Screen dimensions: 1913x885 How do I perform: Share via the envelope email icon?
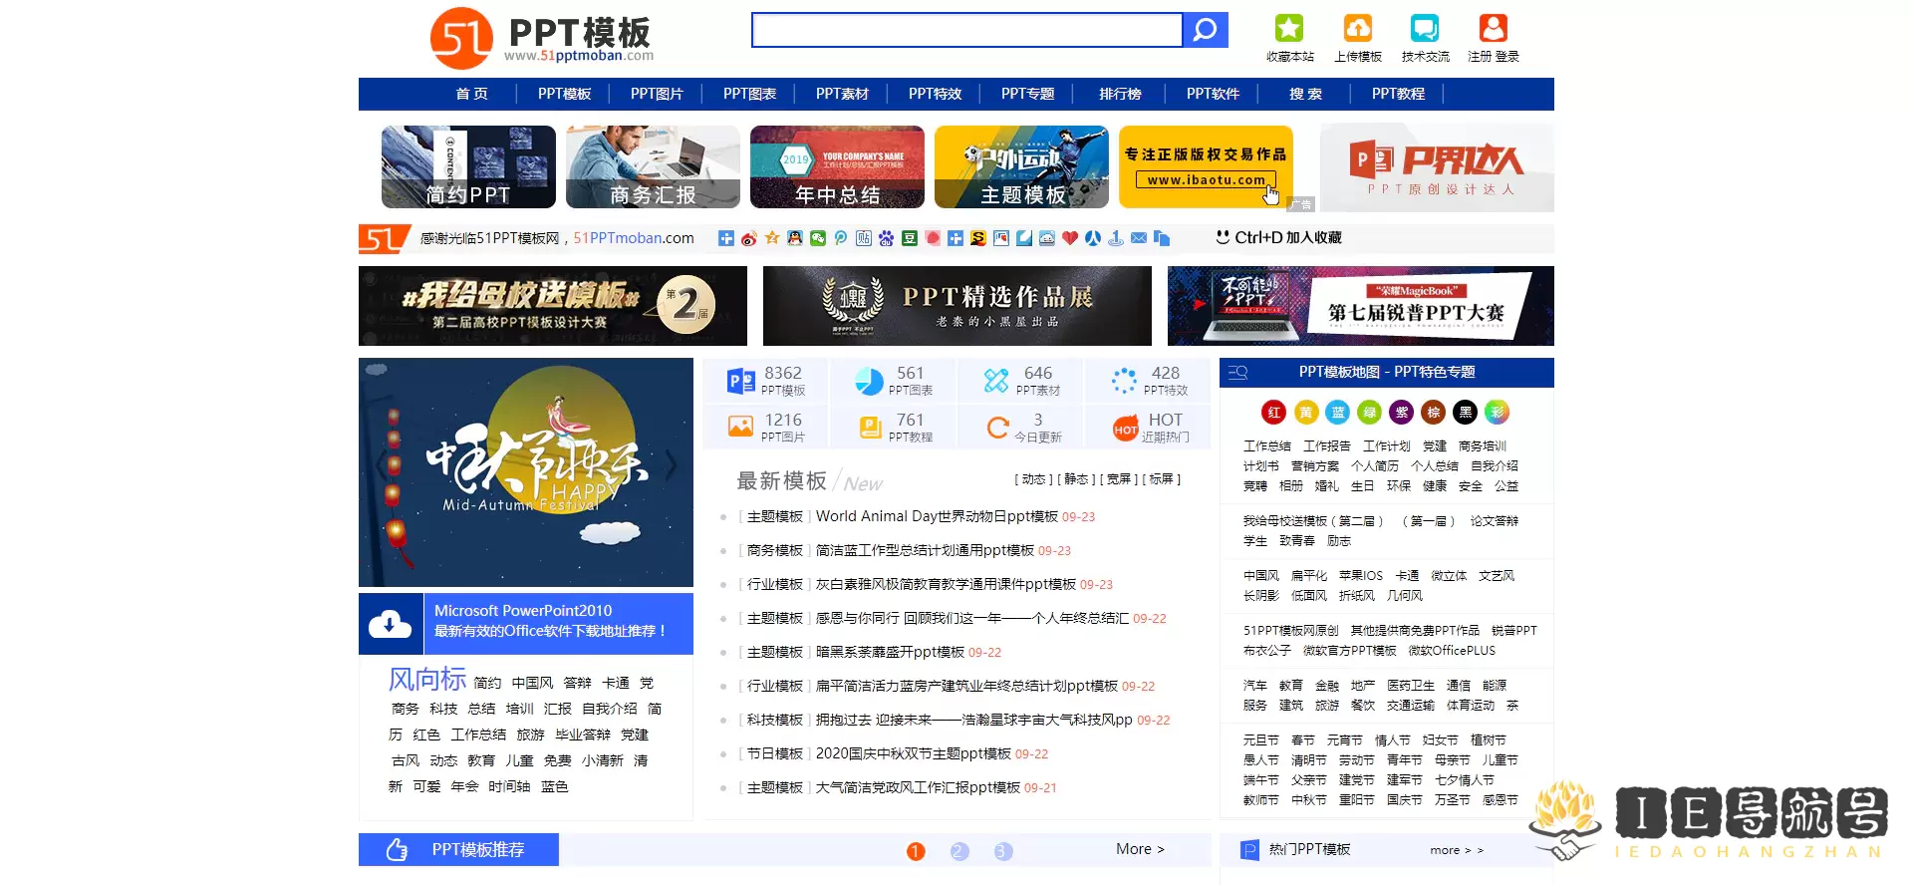[x=1139, y=238]
